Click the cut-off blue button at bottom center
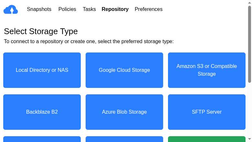Viewport: 252px width, 142px height. click(124, 139)
